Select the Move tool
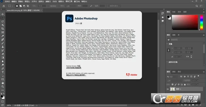Screen dimensions: 206x107 [3, 14]
